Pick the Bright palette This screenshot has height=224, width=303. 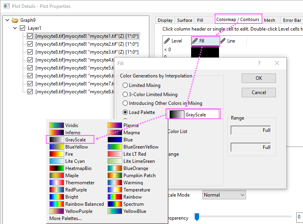pyautogui.click(x=64, y=197)
